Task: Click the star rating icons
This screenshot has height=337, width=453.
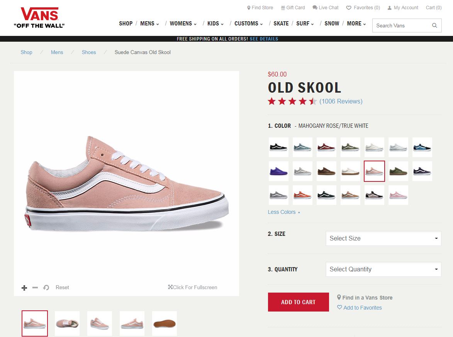Action: (292, 102)
